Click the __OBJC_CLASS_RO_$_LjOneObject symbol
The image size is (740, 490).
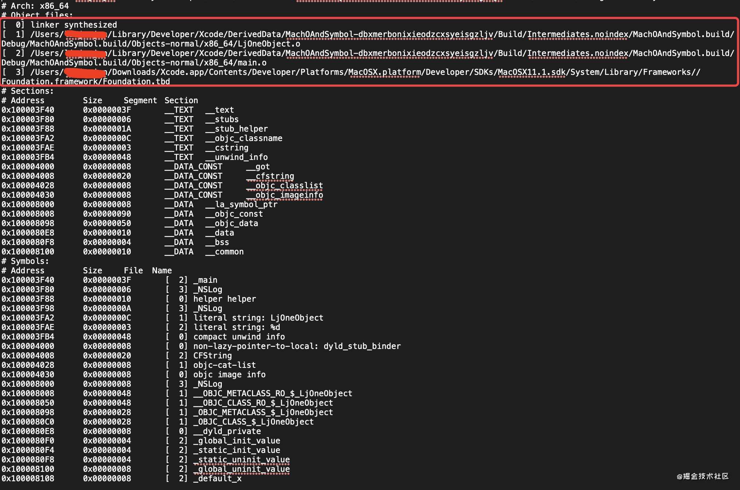263,403
